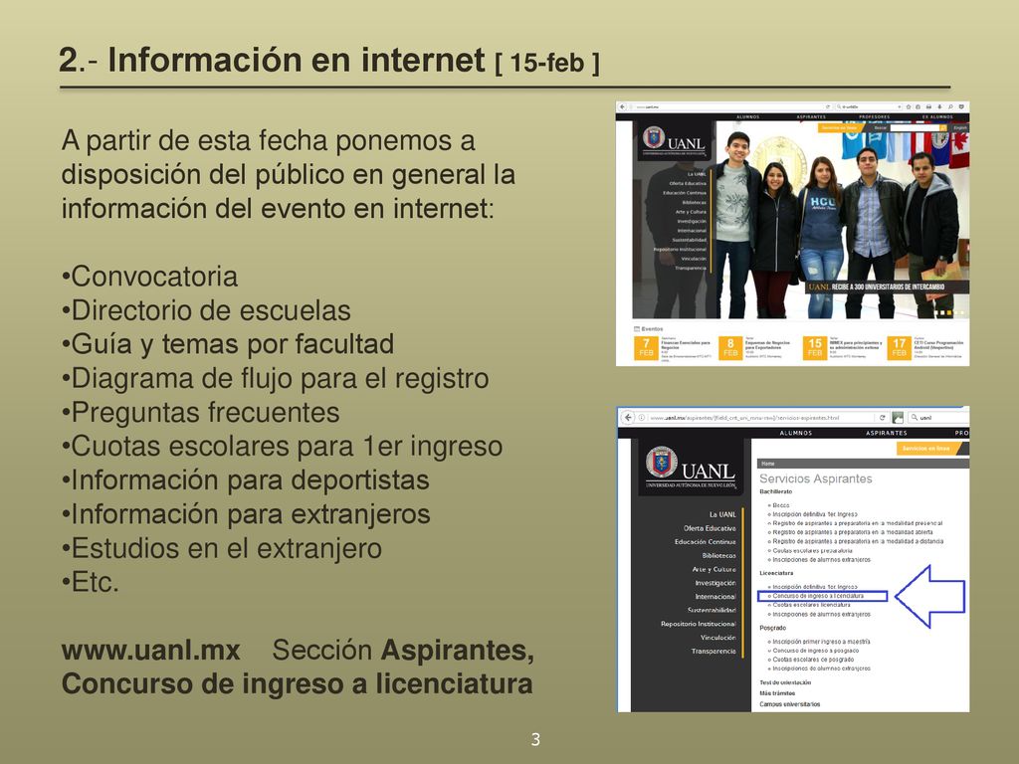
Task: Open Internacional in lower page sidebar
Action: pyautogui.click(x=715, y=597)
